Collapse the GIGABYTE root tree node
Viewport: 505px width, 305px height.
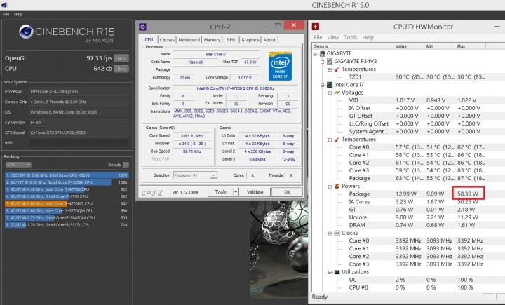point(314,53)
